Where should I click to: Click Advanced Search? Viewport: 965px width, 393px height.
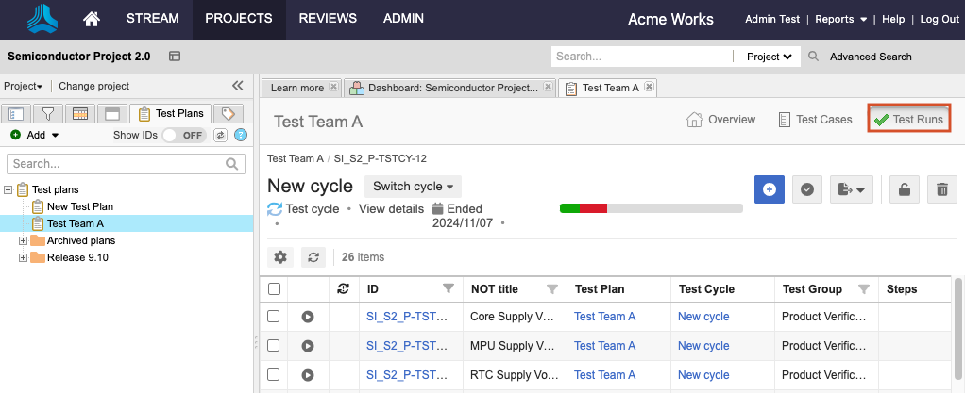871,57
